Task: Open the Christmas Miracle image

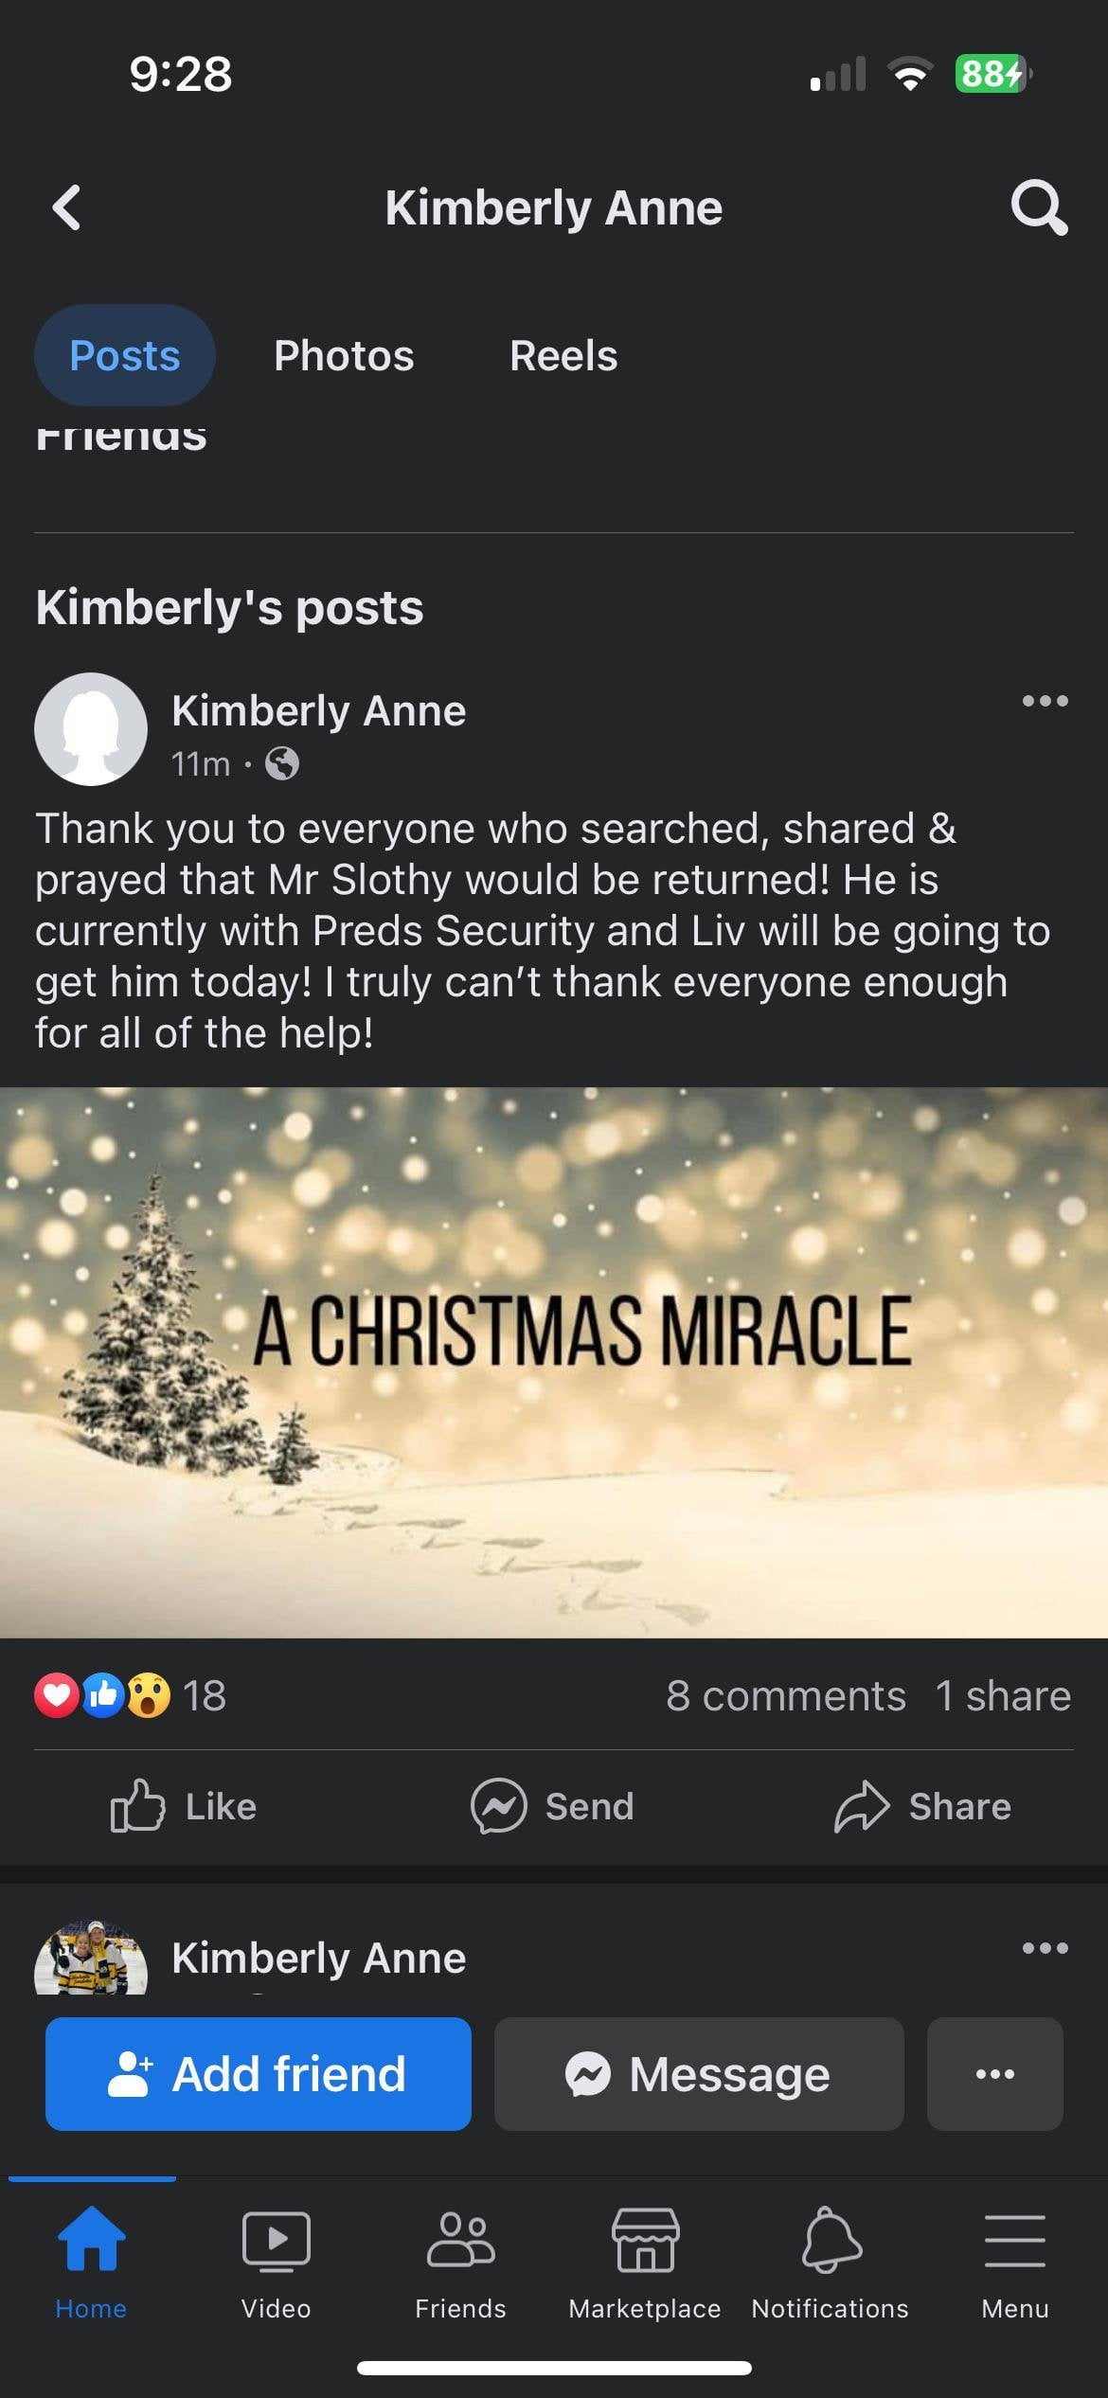Action: click(554, 1362)
